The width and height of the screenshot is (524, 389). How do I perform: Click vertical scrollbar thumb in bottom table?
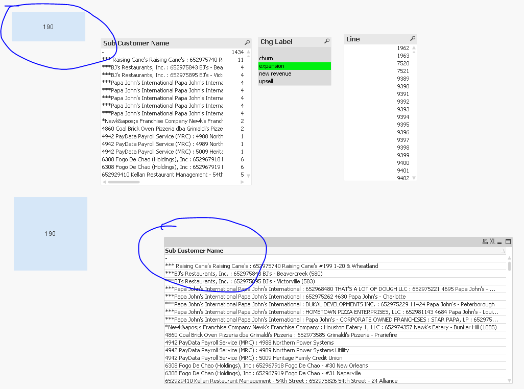pos(509,266)
